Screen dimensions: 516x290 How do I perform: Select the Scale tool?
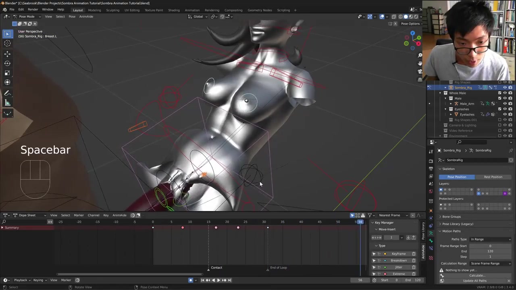pyautogui.click(x=7, y=73)
